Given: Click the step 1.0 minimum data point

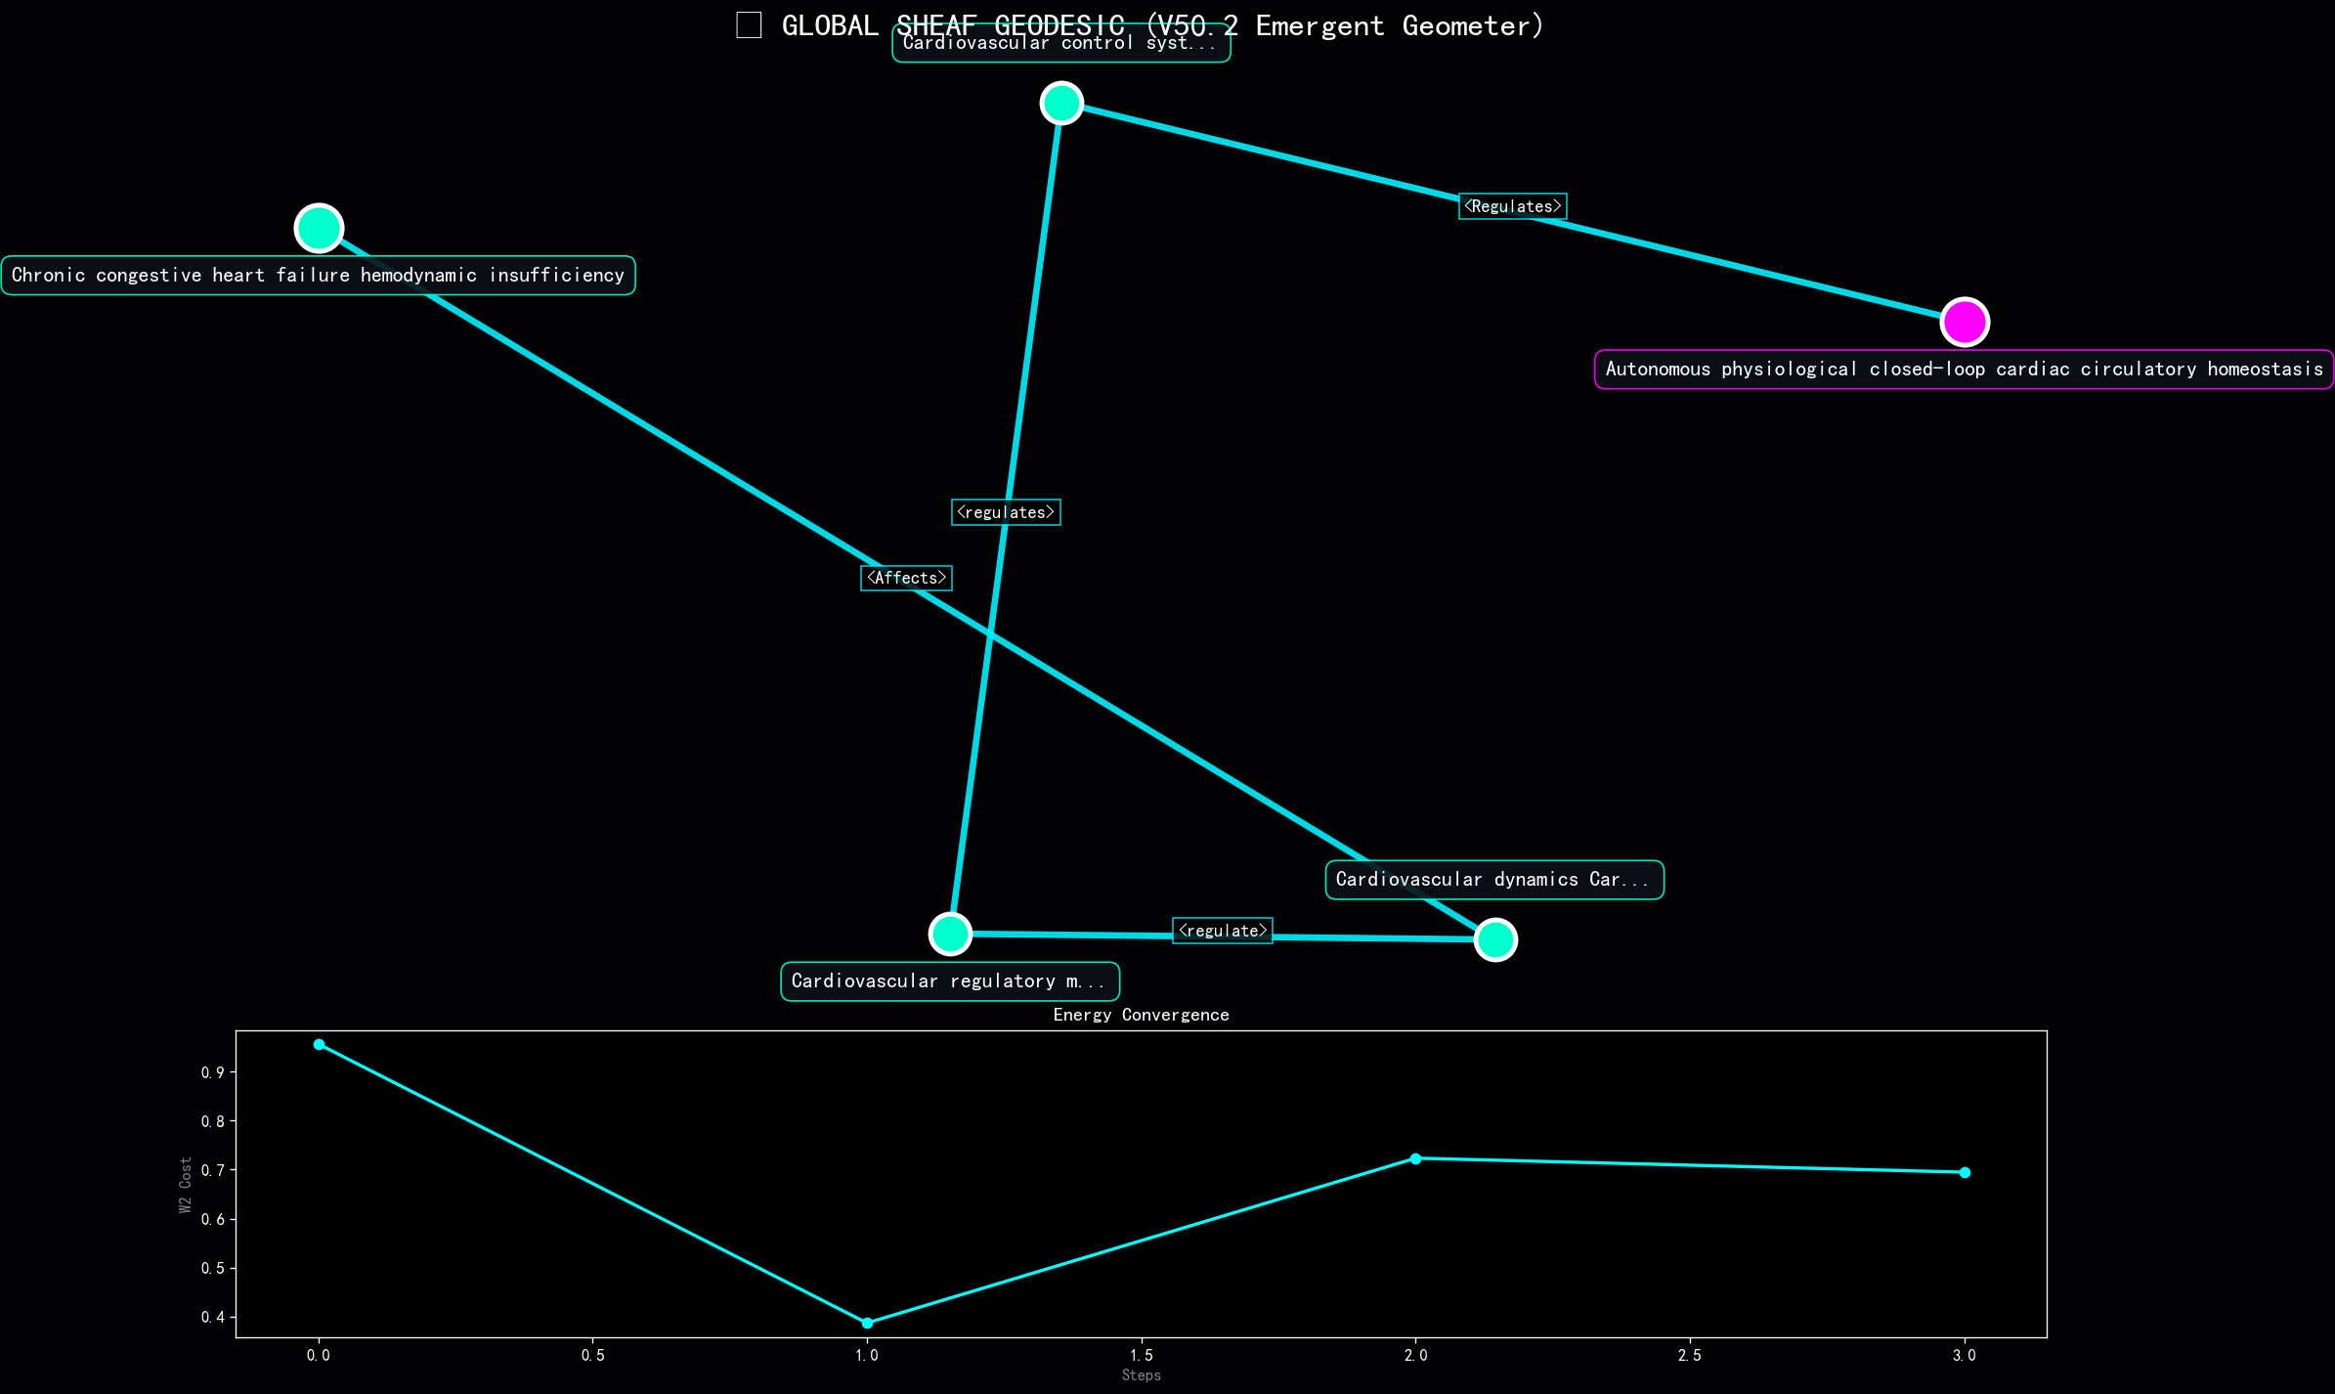Looking at the screenshot, I should pos(867,1323).
